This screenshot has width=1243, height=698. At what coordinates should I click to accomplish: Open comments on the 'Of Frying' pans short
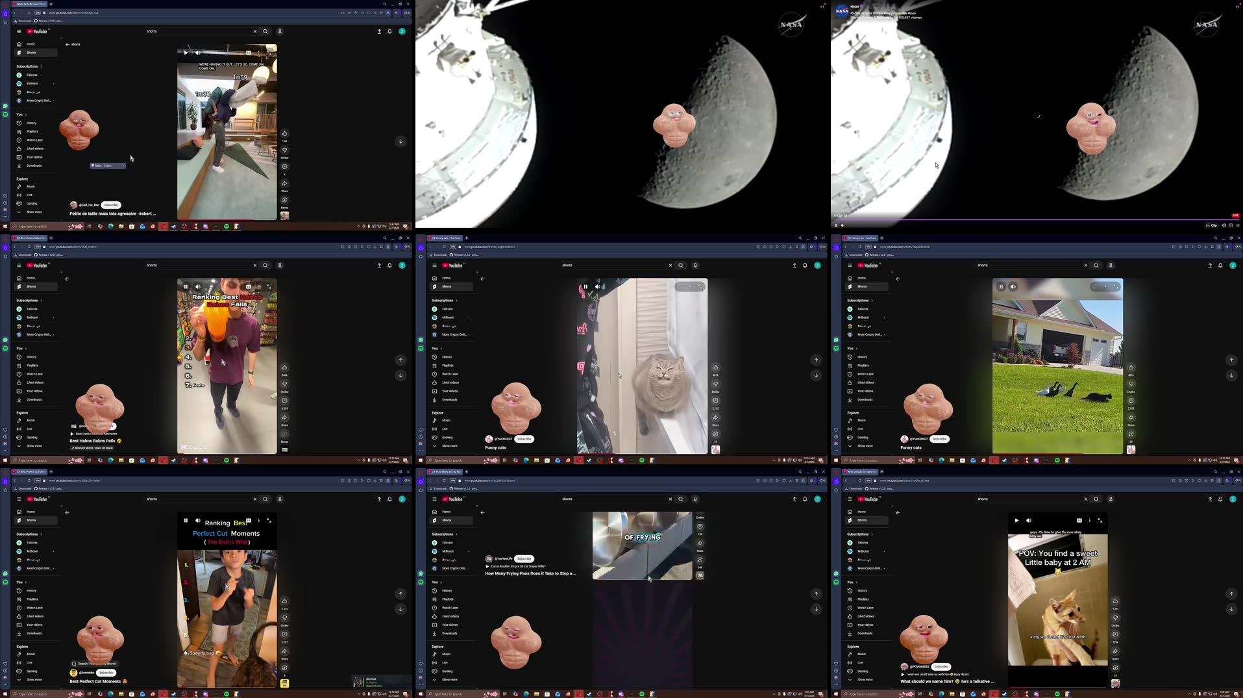(700, 527)
